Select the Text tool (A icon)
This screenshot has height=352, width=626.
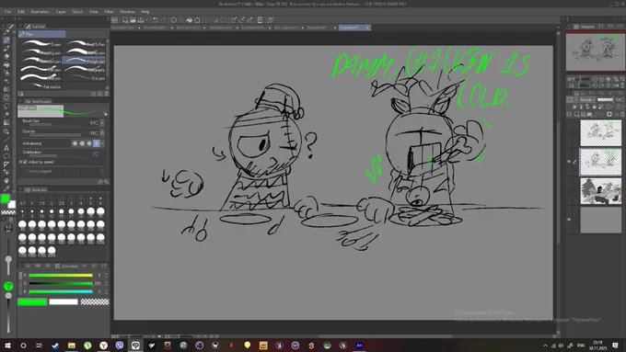pos(6,148)
